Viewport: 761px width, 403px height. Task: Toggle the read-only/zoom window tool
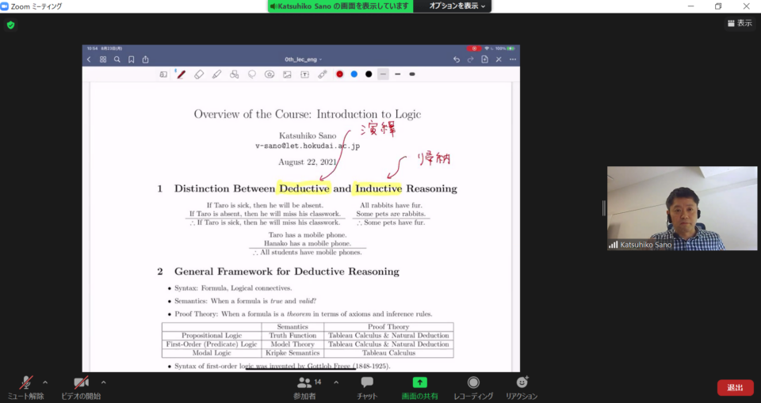point(163,74)
